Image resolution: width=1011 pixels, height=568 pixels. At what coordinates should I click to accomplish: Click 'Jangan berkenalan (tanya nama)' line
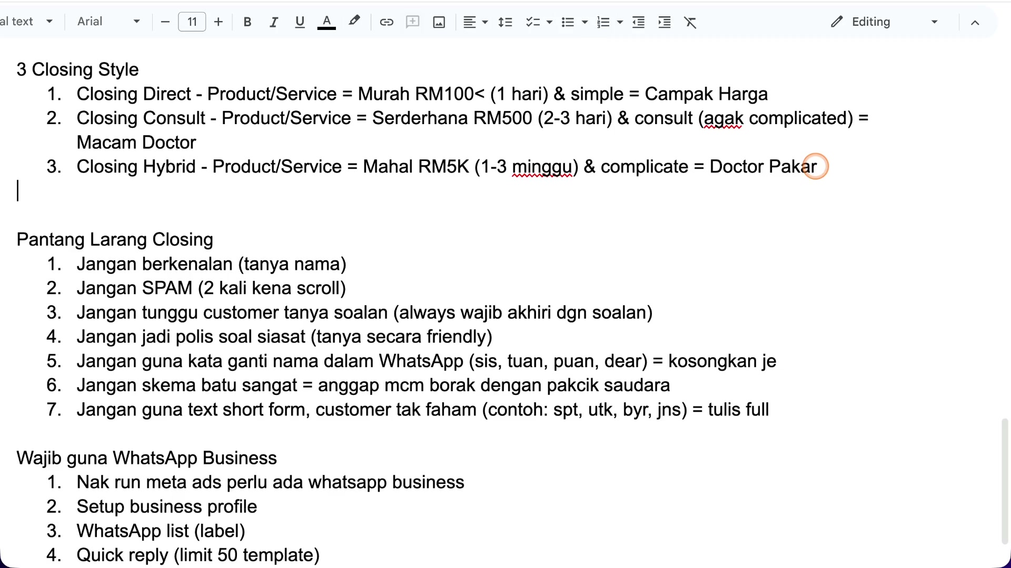tap(212, 264)
